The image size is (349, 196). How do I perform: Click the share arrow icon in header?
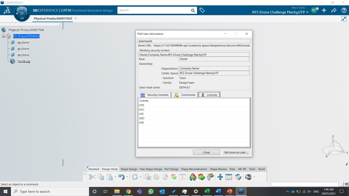[334, 10]
